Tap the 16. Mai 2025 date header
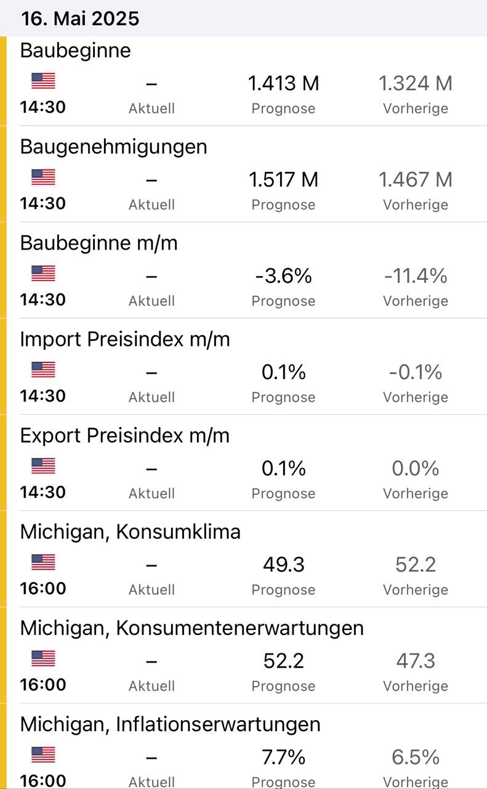487x789 pixels. click(80, 18)
